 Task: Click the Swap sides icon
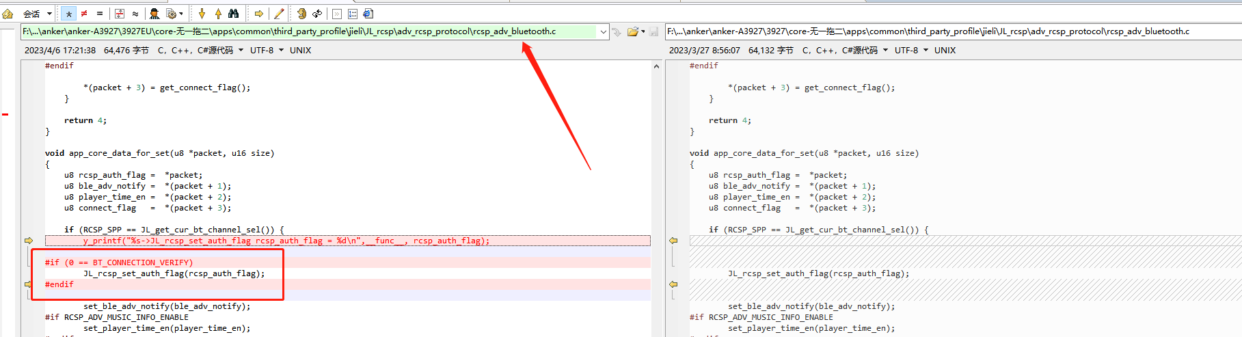(301, 14)
